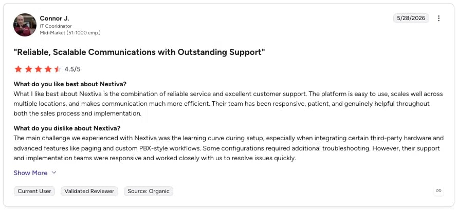This screenshot has width=457, height=210.
Task: Click the Mid-Market company size label
Action: (70, 33)
